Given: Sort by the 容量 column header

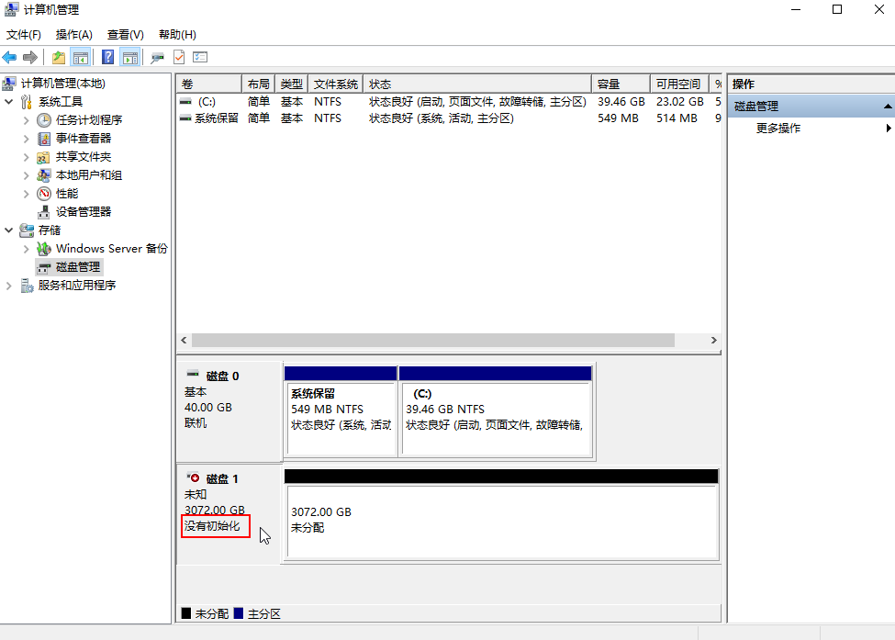Looking at the screenshot, I should coord(621,84).
